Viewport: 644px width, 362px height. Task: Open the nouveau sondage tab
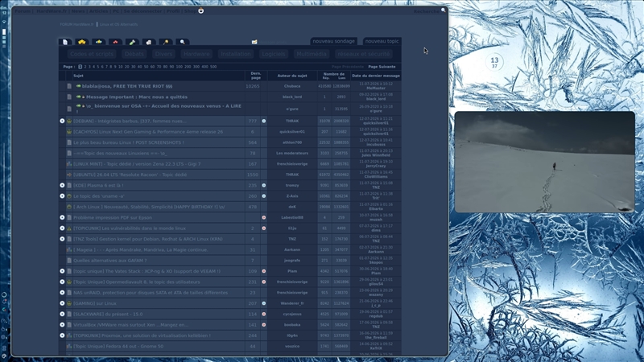(x=333, y=41)
